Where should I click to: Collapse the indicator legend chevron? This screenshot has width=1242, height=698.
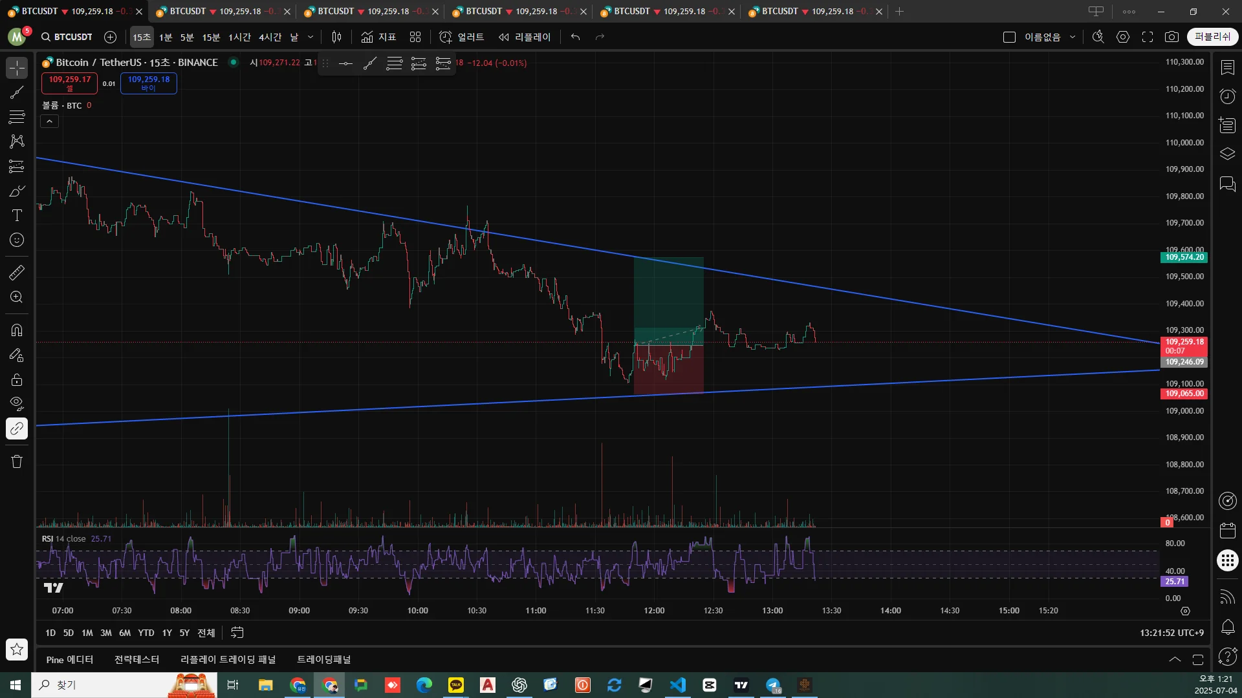[50, 122]
